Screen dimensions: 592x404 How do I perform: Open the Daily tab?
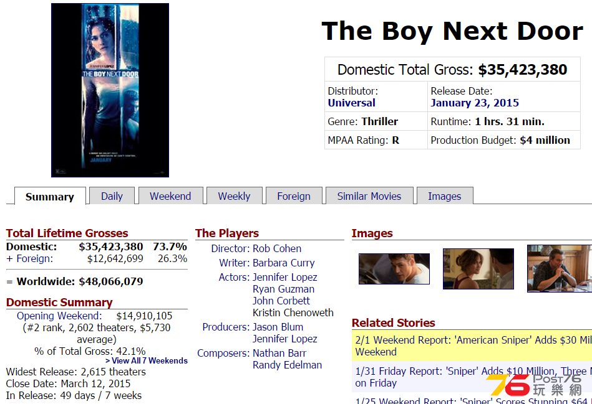click(x=112, y=196)
